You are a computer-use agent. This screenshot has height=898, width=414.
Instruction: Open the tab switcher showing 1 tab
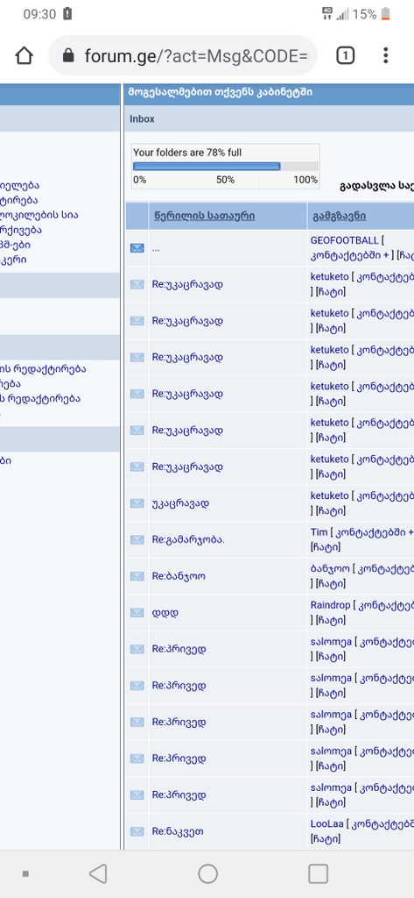[346, 55]
